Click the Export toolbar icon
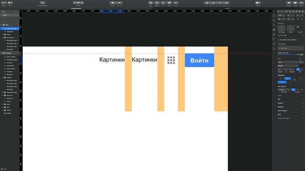305x171 pixels. (301, 3)
